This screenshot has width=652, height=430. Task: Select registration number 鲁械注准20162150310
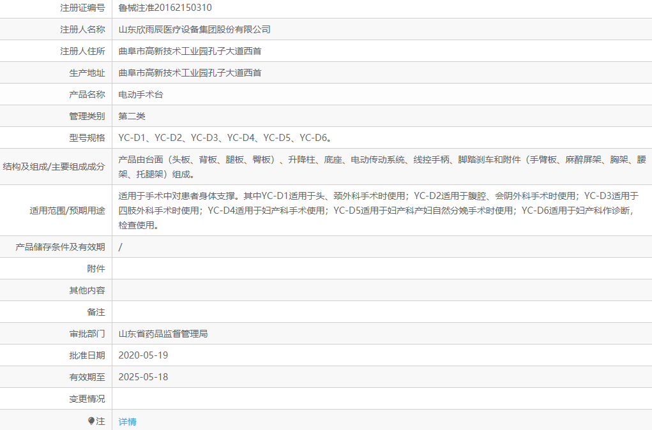point(165,8)
